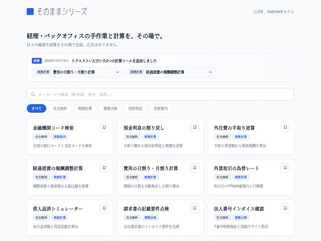
Task: Filter tools by 完全無料
Action: tap(60, 108)
